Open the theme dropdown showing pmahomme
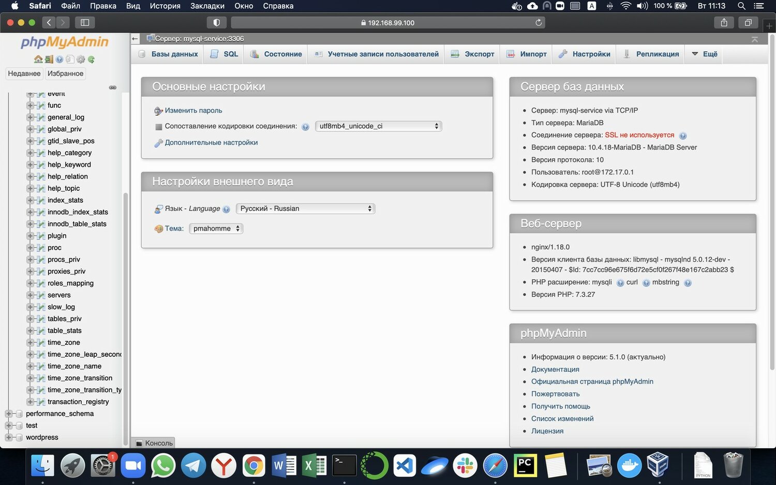776x485 pixels. (x=216, y=229)
